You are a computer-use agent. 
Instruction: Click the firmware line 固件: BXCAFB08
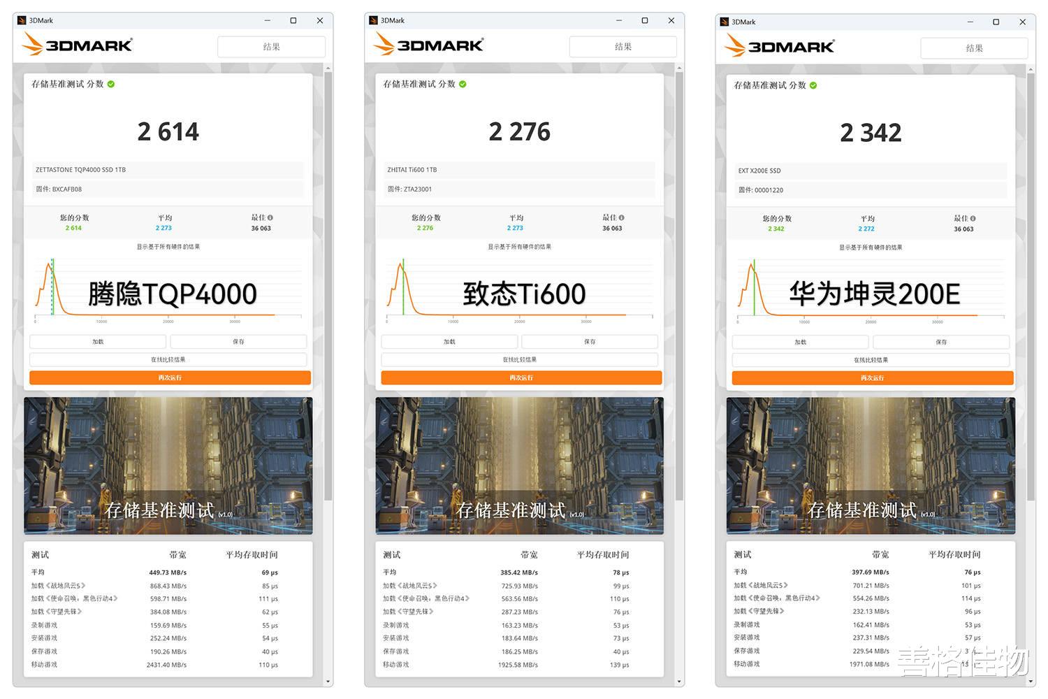click(x=59, y=189)
